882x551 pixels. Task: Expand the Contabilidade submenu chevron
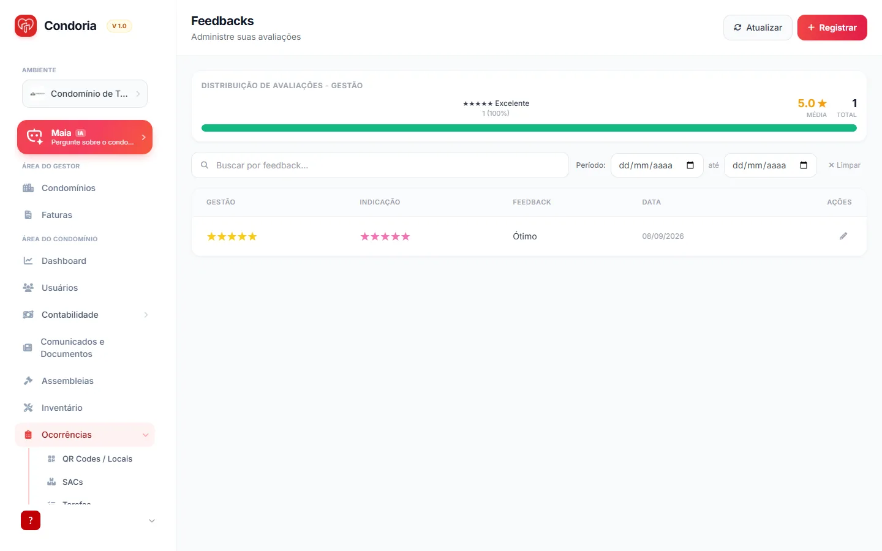click(x=146, y=315)
